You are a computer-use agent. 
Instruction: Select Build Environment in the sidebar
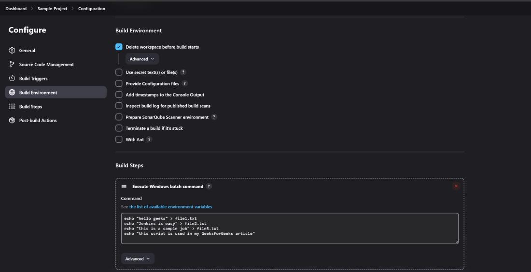(38, 93)
